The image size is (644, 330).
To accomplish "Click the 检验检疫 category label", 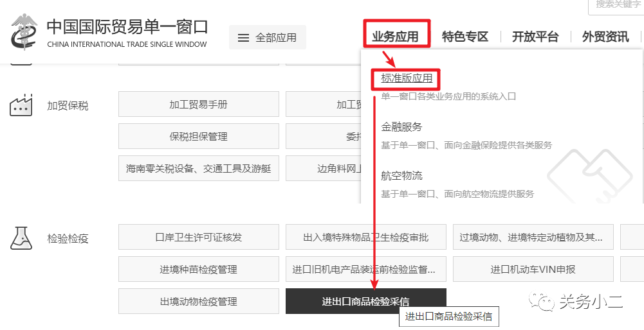I will coord(68,239).
